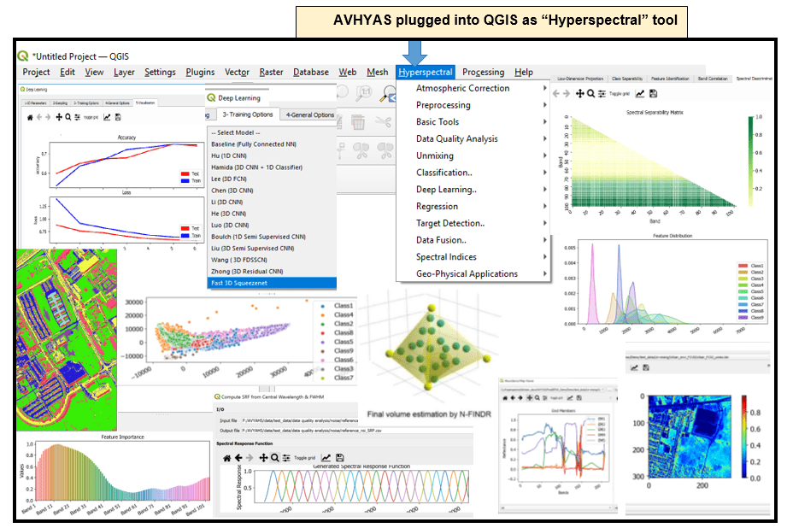Image resolution: width=787 pixels, height=528 pixels.
Task: Click save icon in accuracy plot toolbar
Action: tap(118, 117)
